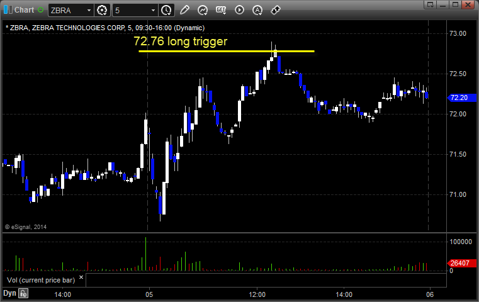The width and height of the screenshot is (479, 302).
Task: Click the 72.50 price axis label
Action: click(458, 74)
